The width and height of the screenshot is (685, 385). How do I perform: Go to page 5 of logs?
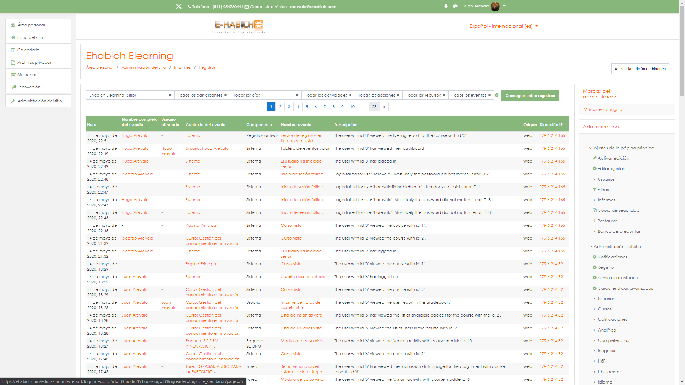[307, 107]
